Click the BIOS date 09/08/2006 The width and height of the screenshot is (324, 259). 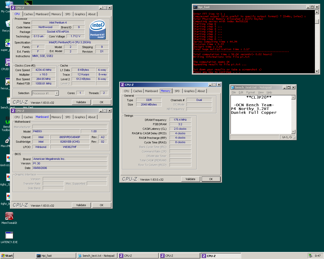click(x=70, y=168)
